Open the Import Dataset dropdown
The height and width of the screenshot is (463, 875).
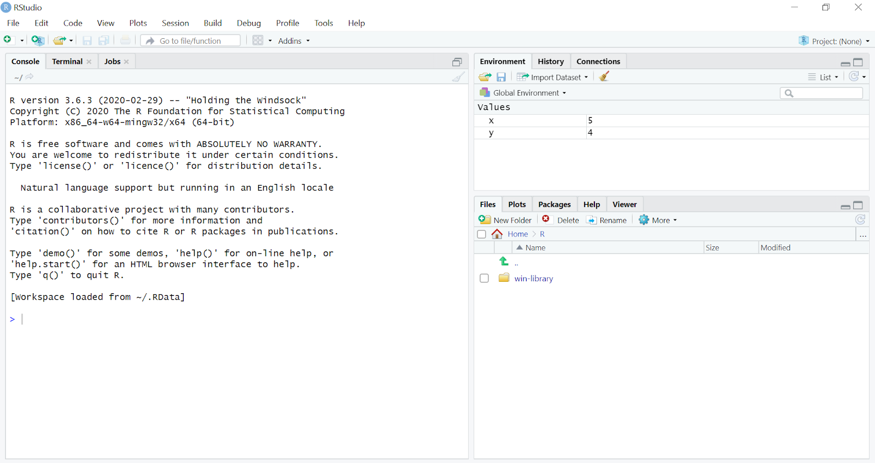click(x=552, y=77)
